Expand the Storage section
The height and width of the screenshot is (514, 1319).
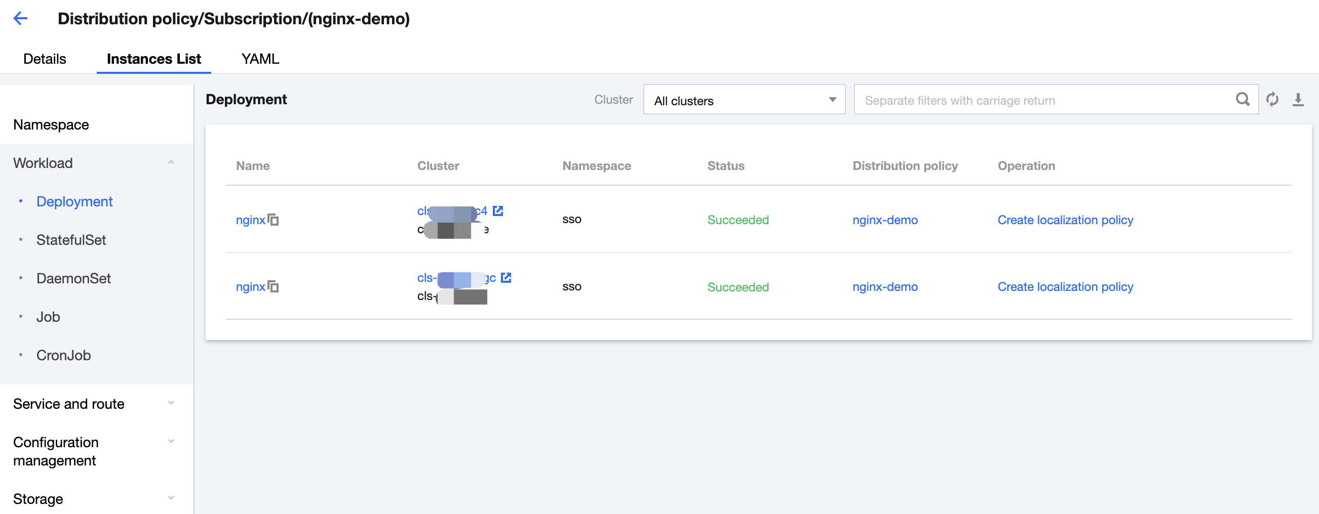pyautogui.click(x=171, y=499)
